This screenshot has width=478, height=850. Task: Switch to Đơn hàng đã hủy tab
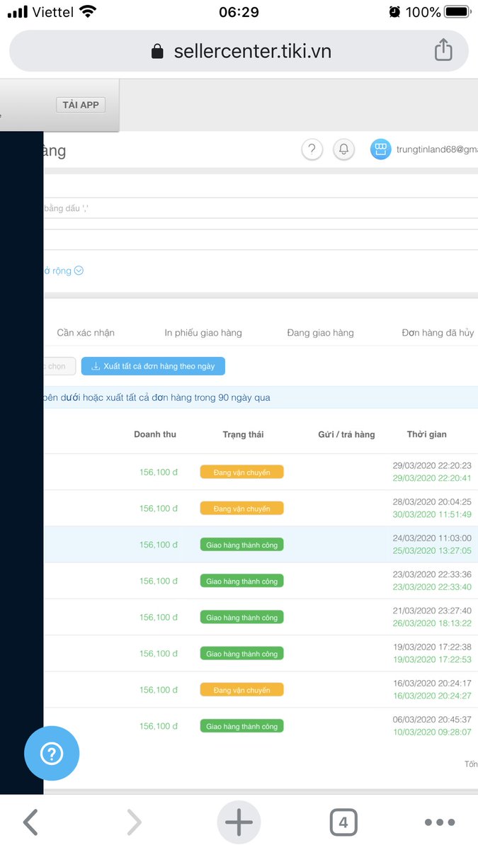tap(438, 333)
